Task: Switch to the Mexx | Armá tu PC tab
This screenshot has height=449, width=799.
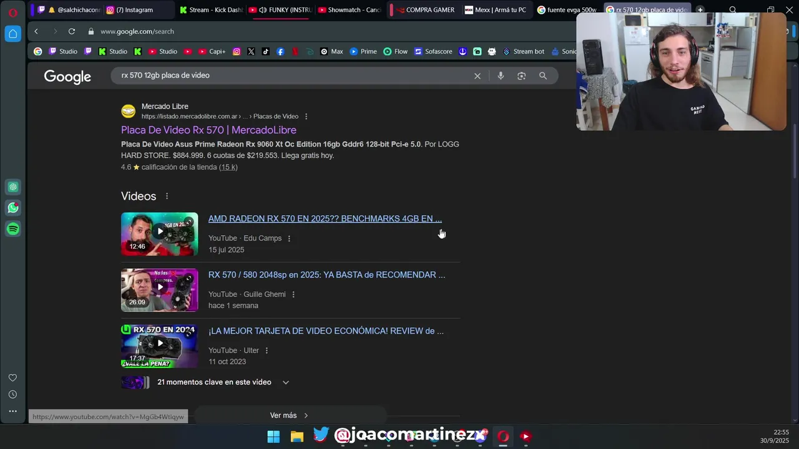Action: click(496, 10)
